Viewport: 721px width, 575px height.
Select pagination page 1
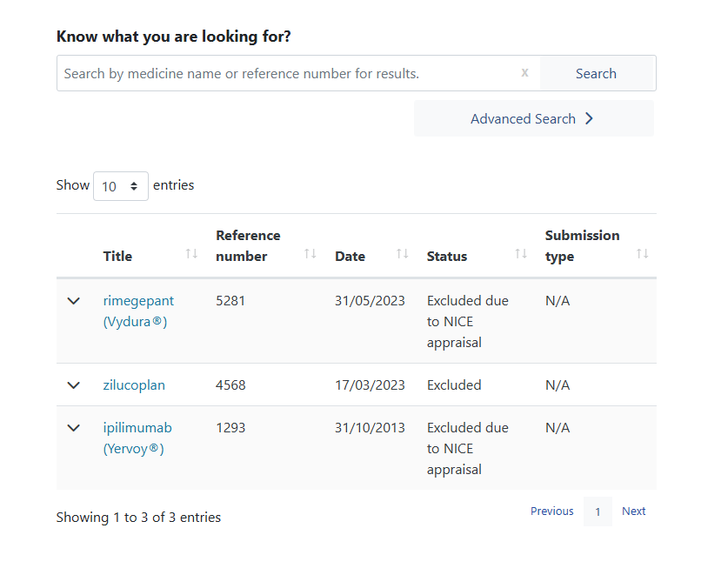point(597,511)
